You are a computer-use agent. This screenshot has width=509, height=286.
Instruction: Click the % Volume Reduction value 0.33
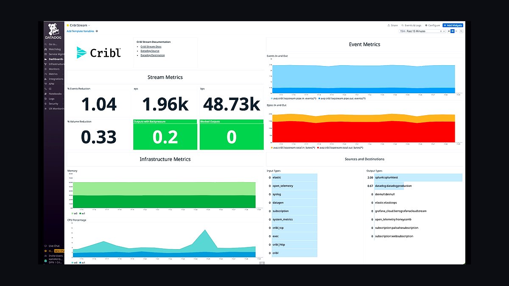pos(99,137)
